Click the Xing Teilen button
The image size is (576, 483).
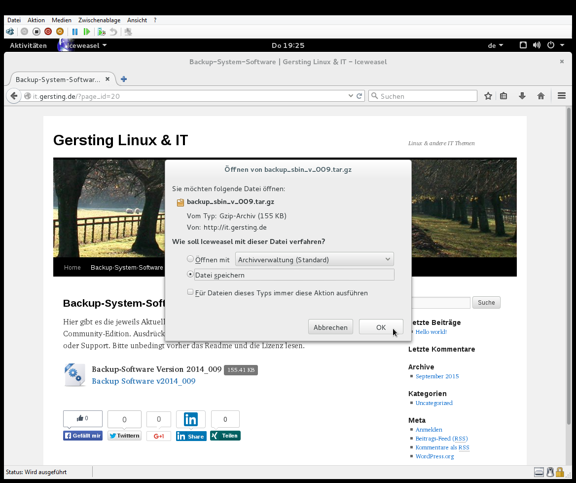pos(225,436)
